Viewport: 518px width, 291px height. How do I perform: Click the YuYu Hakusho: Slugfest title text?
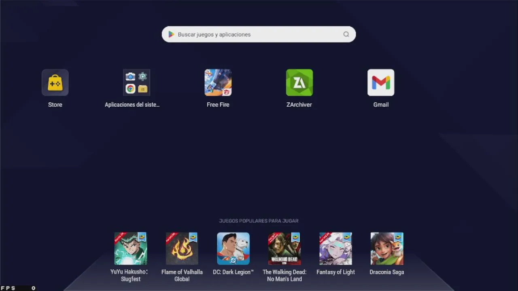pos(129,275)
